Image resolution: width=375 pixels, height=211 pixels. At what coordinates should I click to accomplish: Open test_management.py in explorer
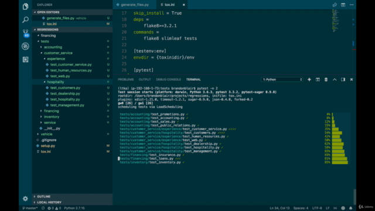[x=72, y=105]
